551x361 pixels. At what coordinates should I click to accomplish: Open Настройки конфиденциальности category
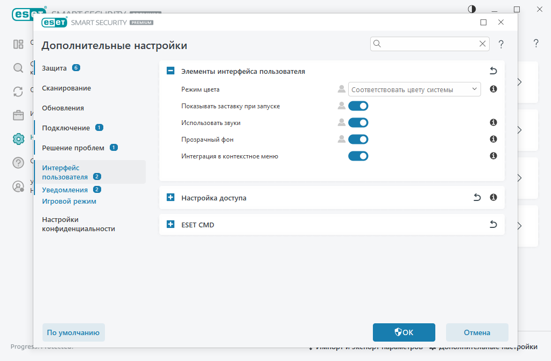pyautogui.click(x=79, y=224)
